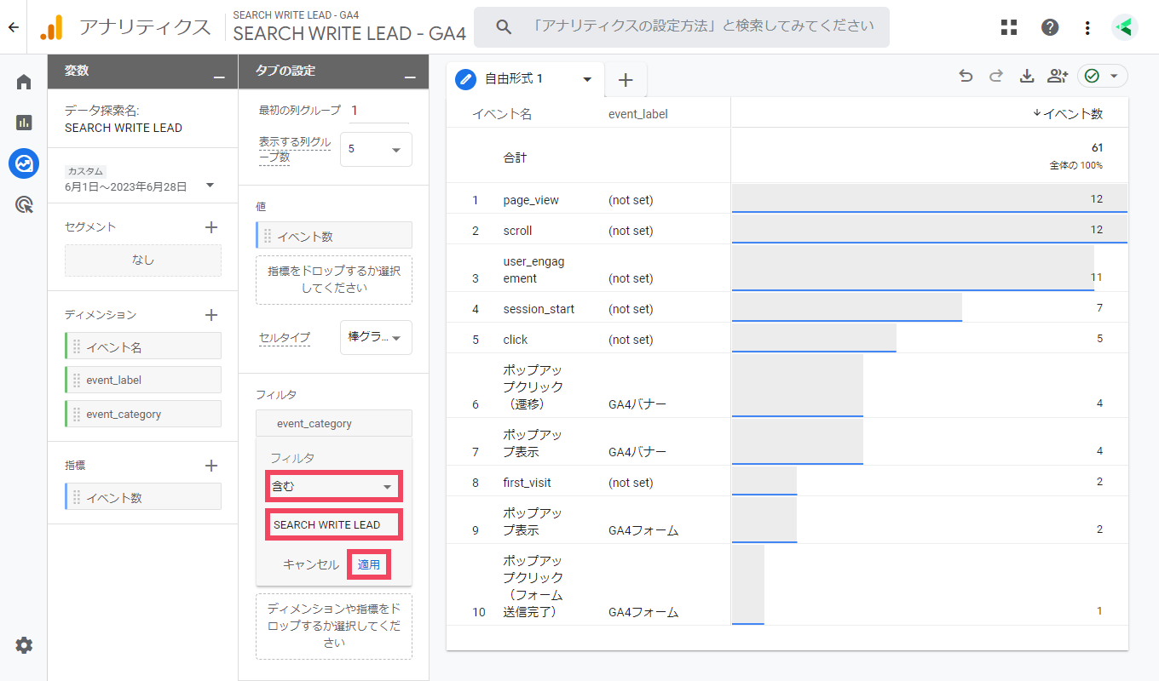Open the help question mark icon
The height and width of the screenshot is (681, 1159).
tap(1050, 27)
